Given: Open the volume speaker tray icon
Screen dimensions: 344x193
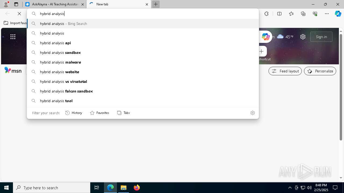Looking at the screenshot, I should 309,188.
